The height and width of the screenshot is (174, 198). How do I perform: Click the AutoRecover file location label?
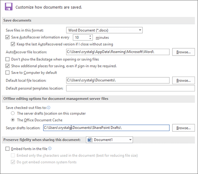pos(26,52)
